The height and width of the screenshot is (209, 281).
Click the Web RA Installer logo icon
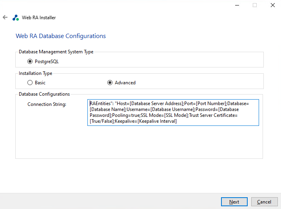coord(16,18)
